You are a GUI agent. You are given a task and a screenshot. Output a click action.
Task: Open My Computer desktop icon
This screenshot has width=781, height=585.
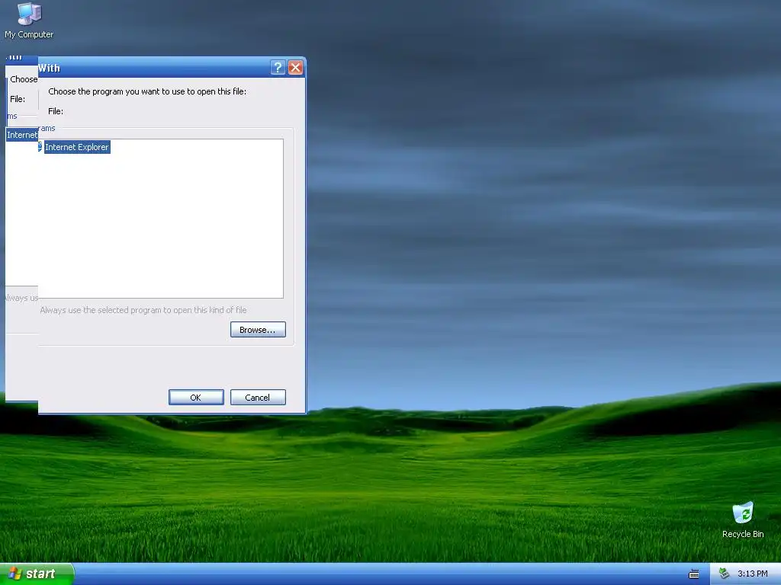tap(29, 21)
